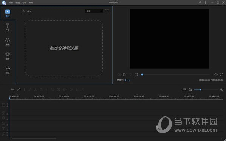This screenshot has width=226, height=141.
Task: Stop the preview playback
Action: pos(136,74)
